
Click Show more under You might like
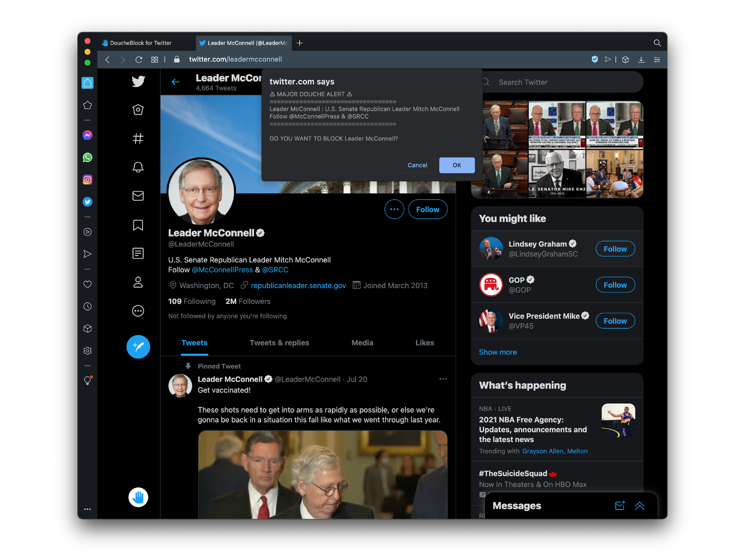[498, 352]
